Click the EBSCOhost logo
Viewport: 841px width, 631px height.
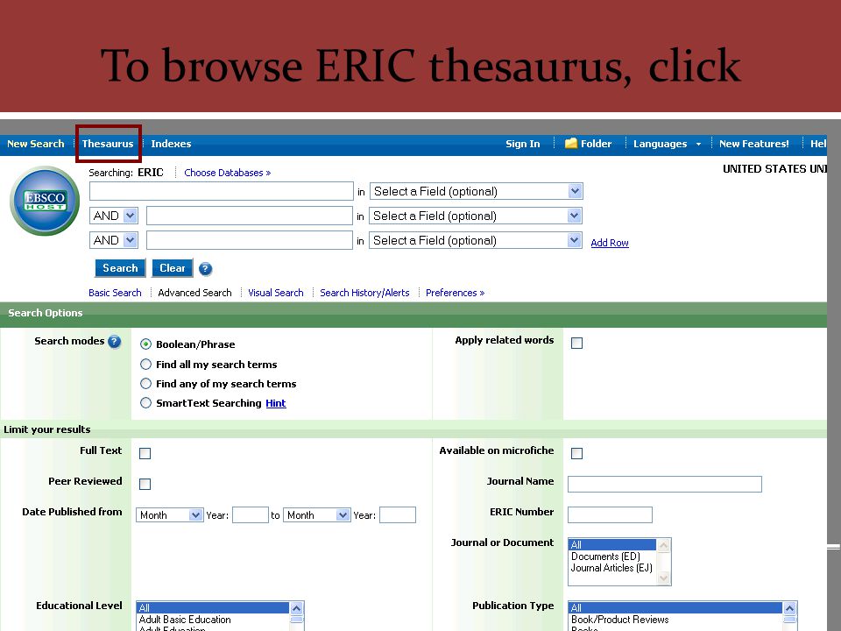click(45, 201)
